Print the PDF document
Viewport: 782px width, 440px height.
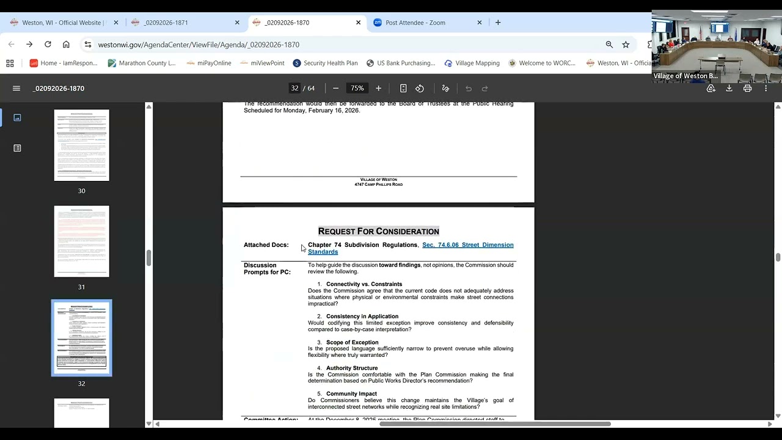click(747, 89)
